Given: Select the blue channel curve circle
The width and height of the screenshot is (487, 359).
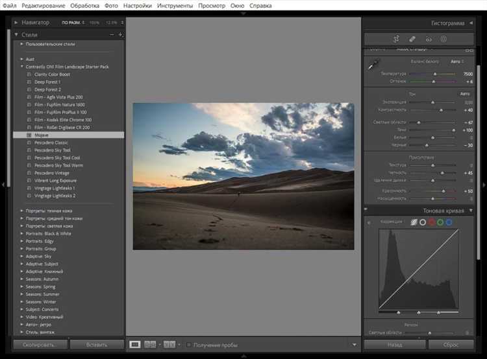Looking at the screenshot, I should tap(449, 222).
